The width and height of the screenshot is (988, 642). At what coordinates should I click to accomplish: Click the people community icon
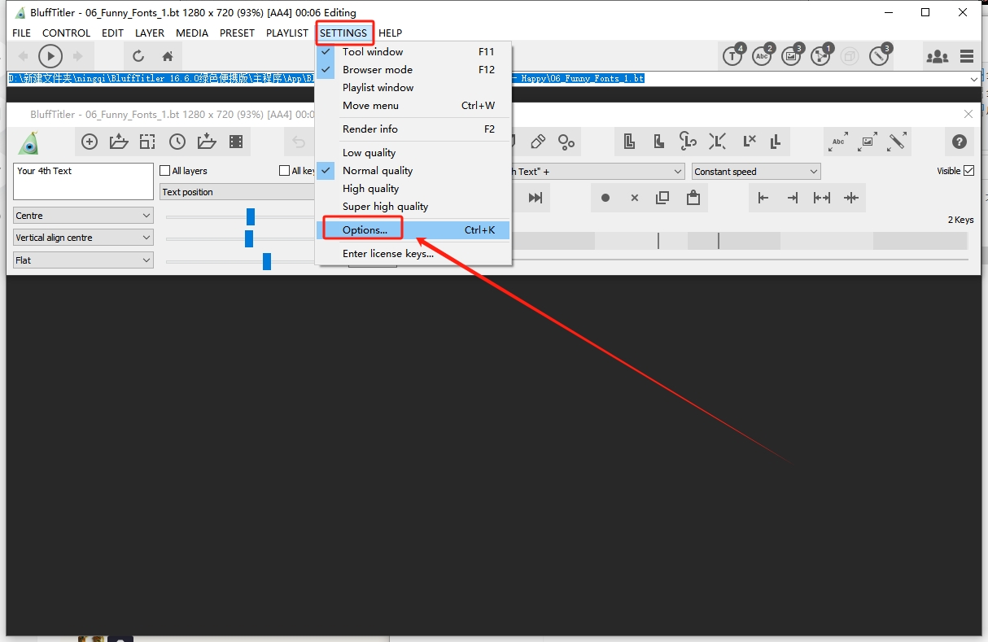click(938, 56)
